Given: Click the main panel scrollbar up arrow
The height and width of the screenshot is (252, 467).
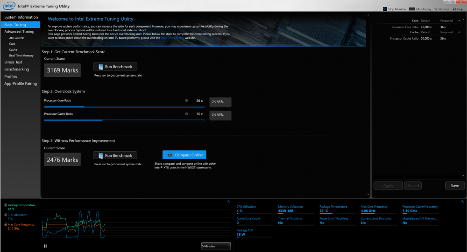Looking at the screenshot, I should pyautogui.click(x=368, y=15).
